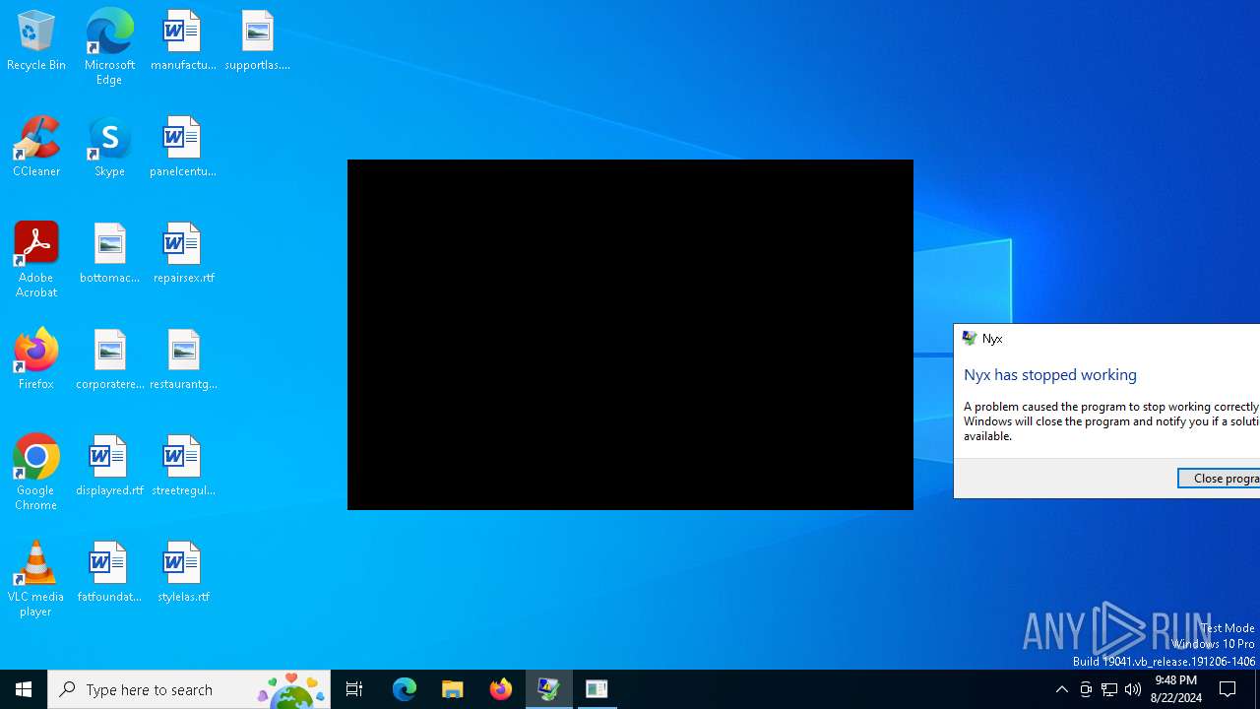Screen dimensions: 1260x709
Task: Open the Recycle Bin desktop icon
Action: click(36, 41)
